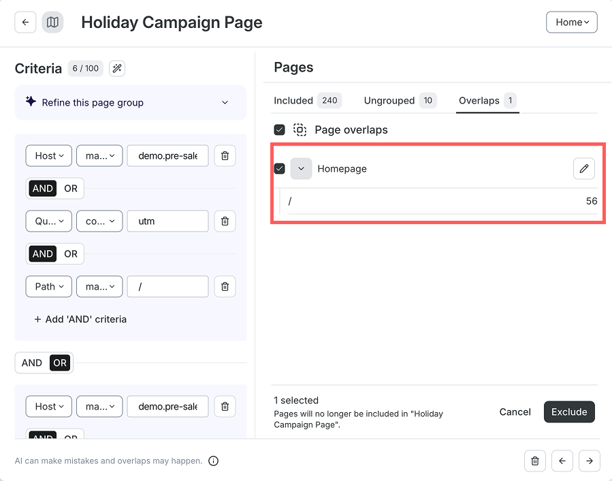The image size is (612, 481).
Task: Click the utm value input field
Action: [168, 221]
